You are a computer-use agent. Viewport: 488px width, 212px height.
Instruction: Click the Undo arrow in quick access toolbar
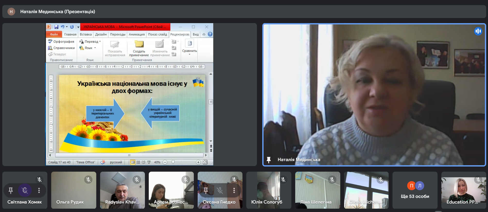pyautogui.click(x=62, y=27)
